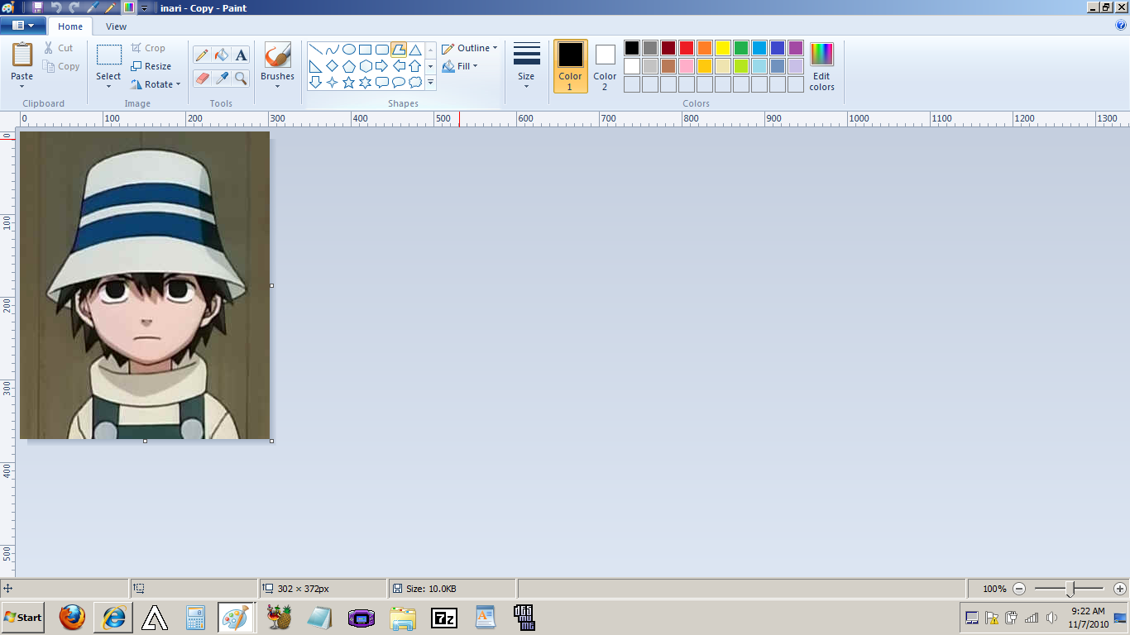Viewport: 1130px width, 635px height.
Task: Pick the purple color swatch
Action: 795,48
